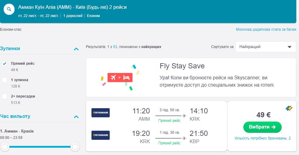
Task: Click the Fly Stay Save flight-plus-hotel image
Action: [119, 77]
